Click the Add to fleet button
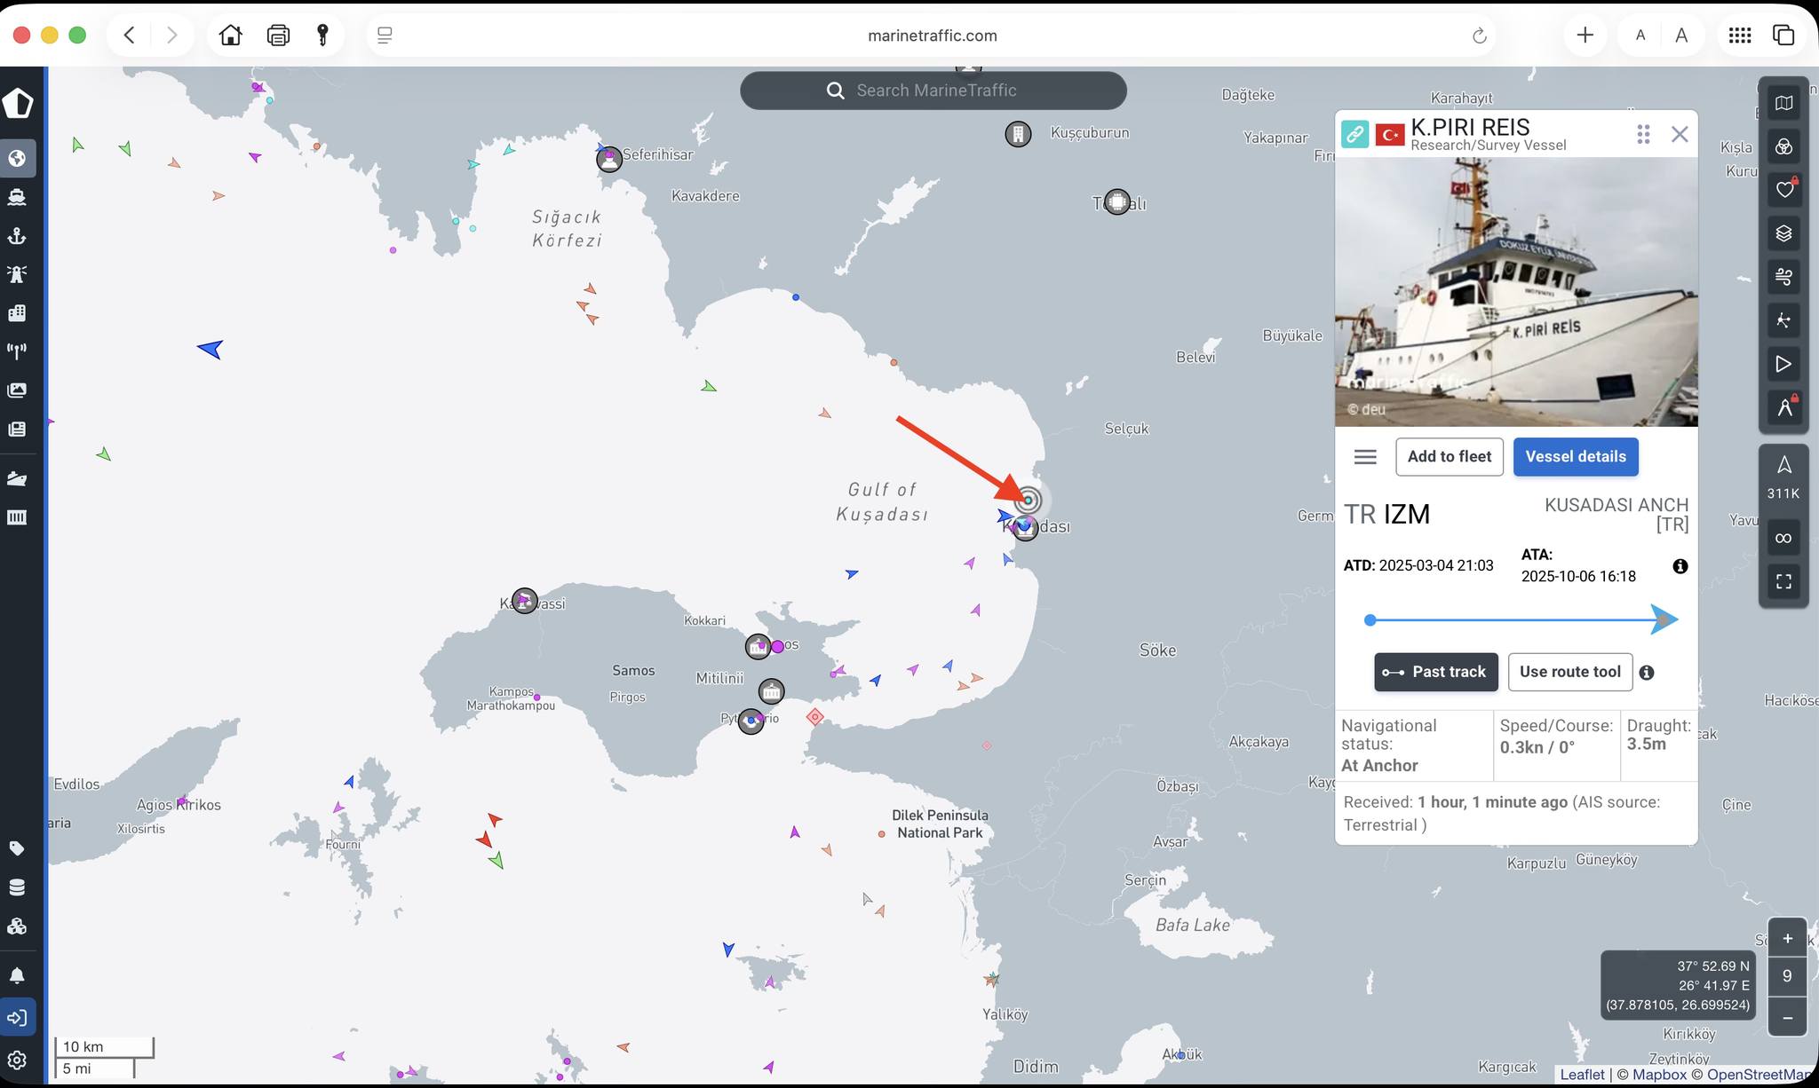This screenshot has width=1819, height=1088. pyautogui.click(x=1449, y=457)
